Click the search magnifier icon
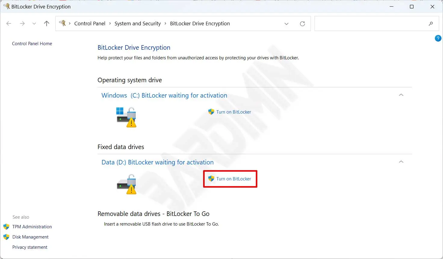Screen dimensions: 443x259 click(431, 24)
